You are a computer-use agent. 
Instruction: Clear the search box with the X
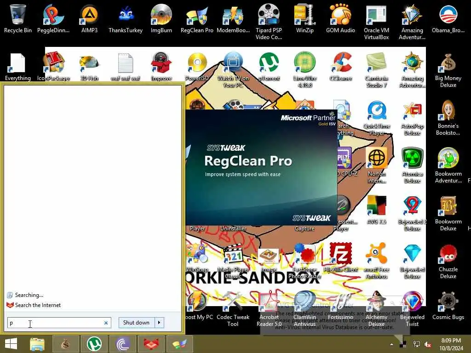point(106,323)
